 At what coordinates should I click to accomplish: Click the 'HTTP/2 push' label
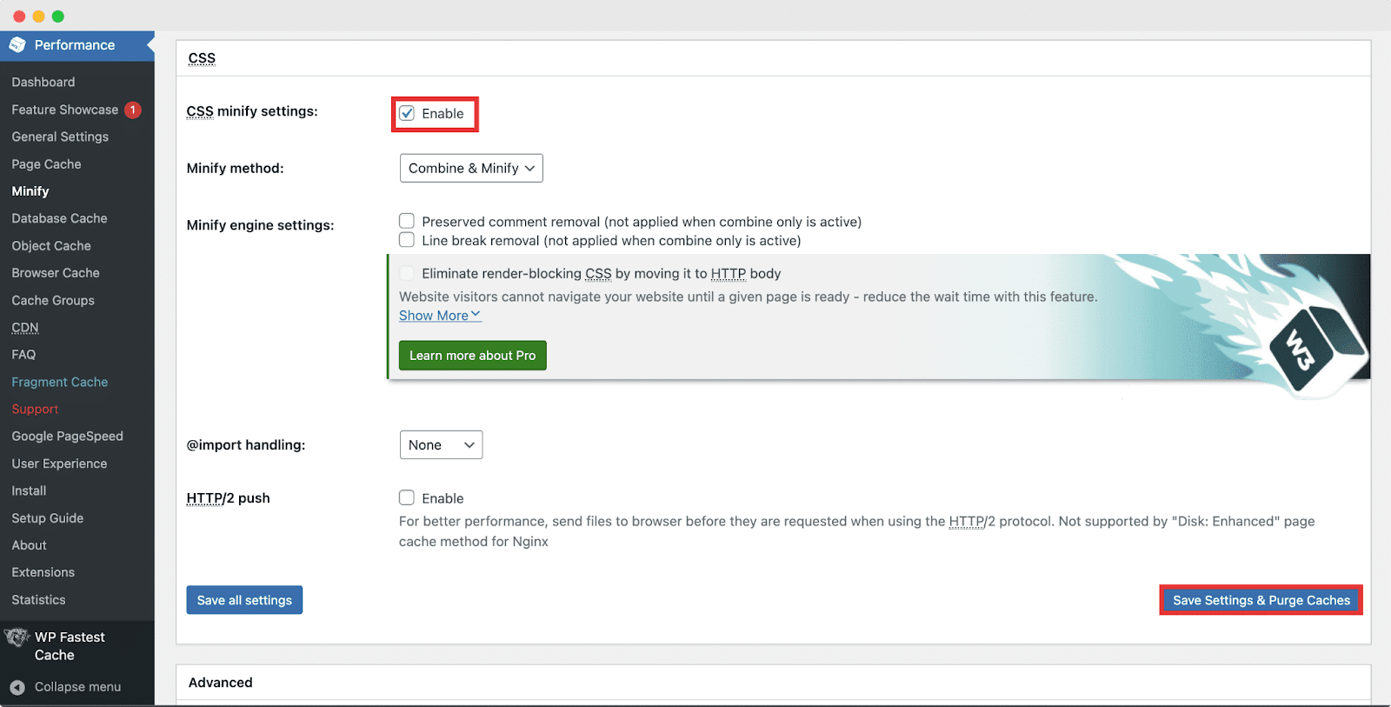click(x=229, y=498)
